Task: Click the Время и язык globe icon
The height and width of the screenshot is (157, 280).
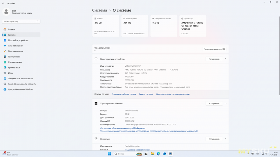Action: point(5,67)
